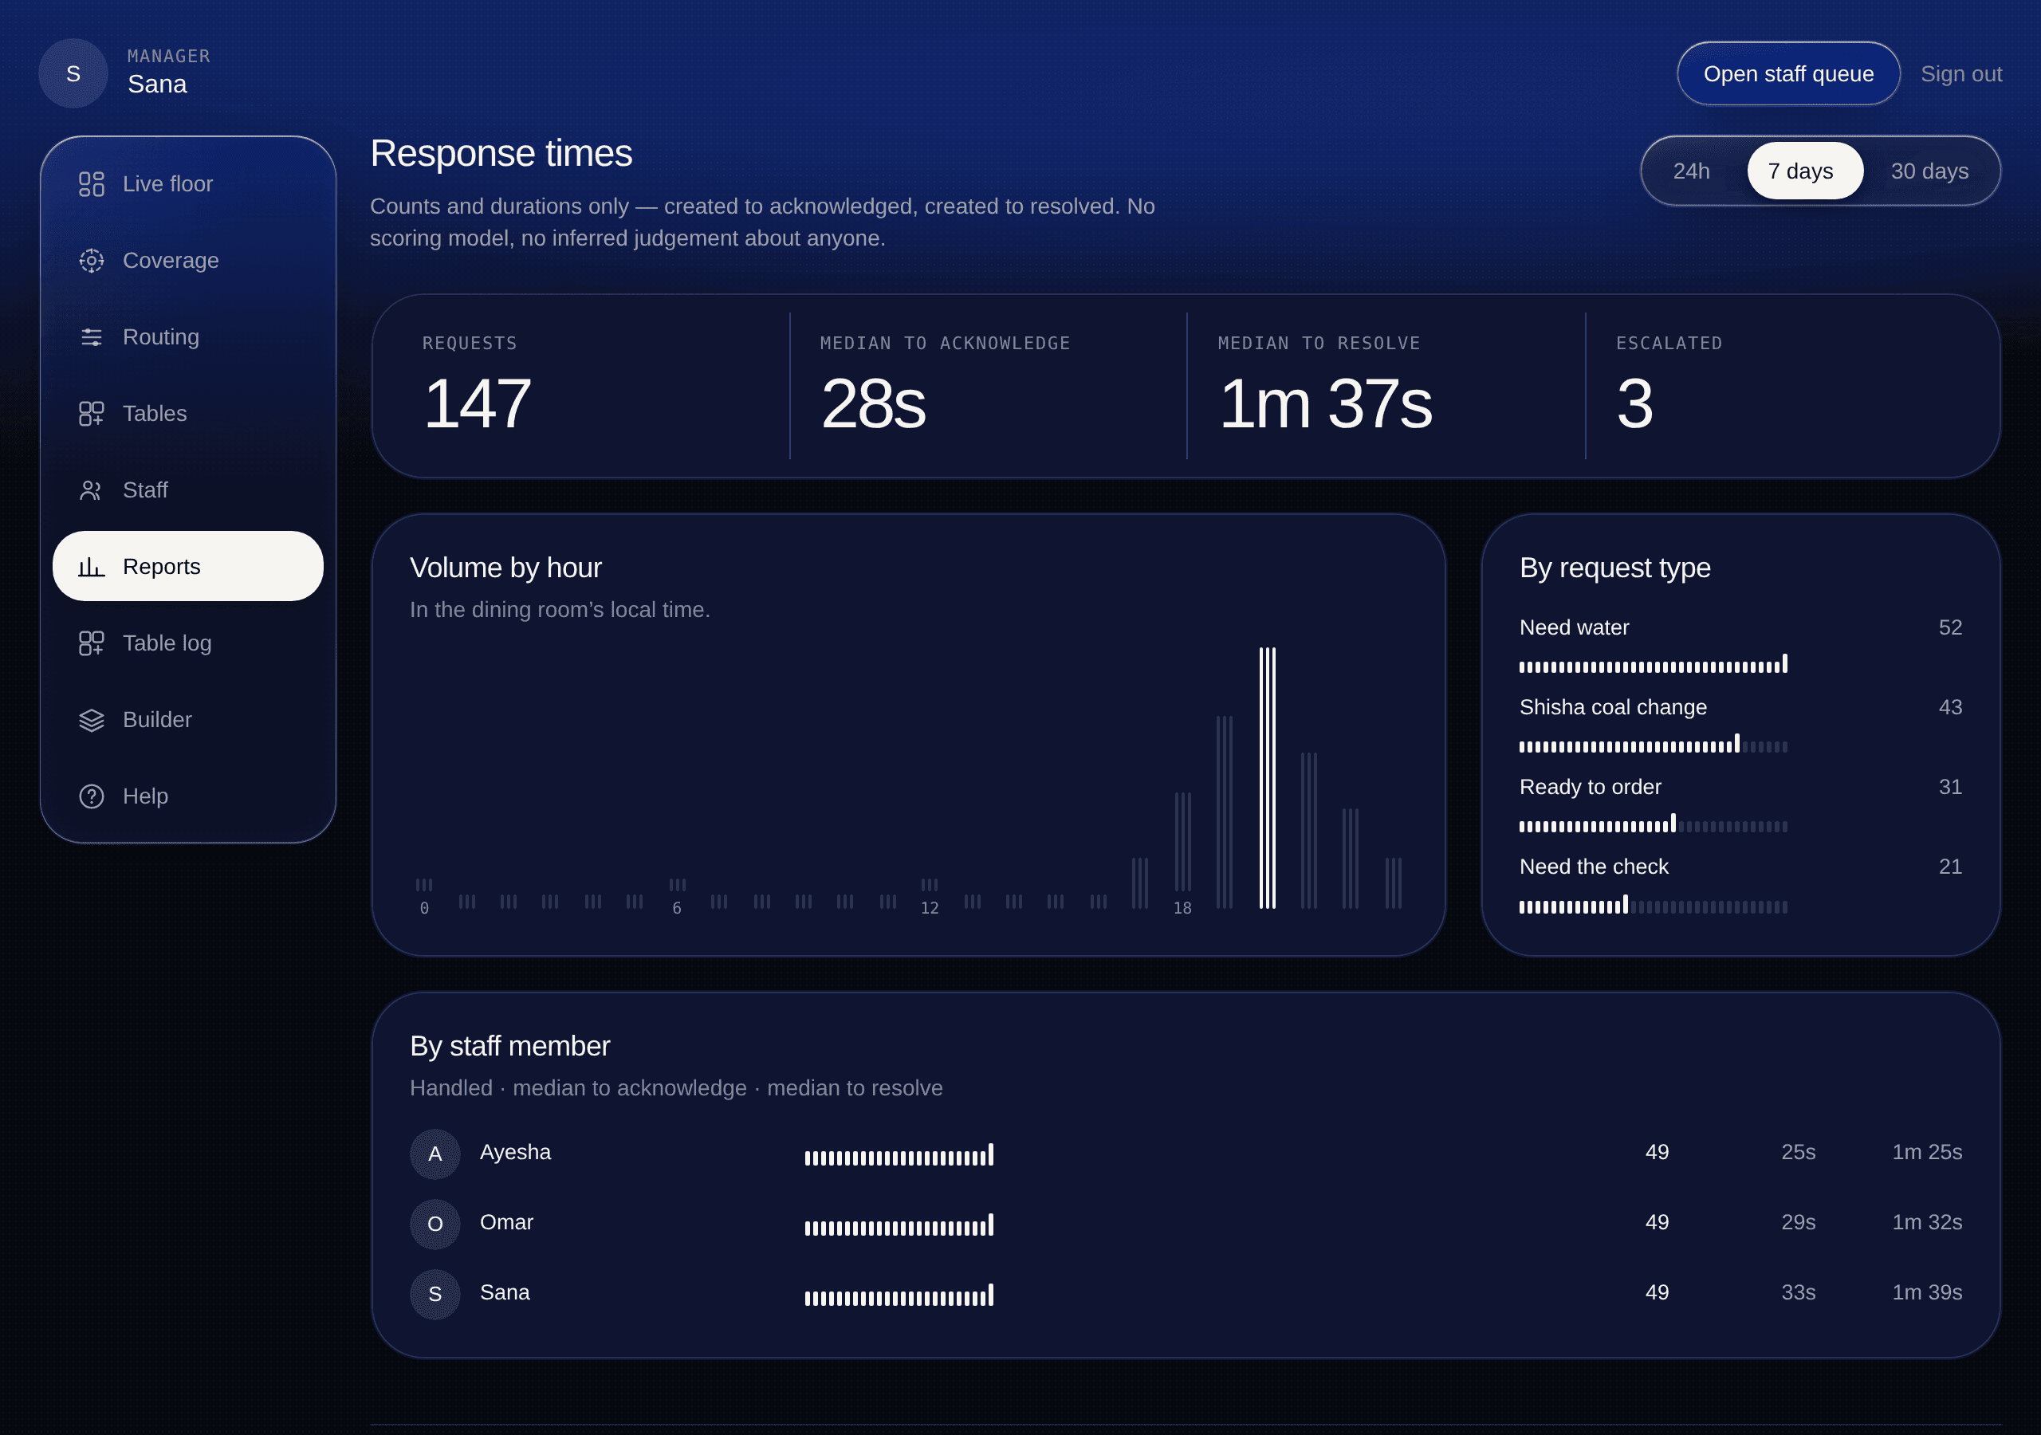
Task: Click the Volume by hour heading
Action: (x=505, y=568)
